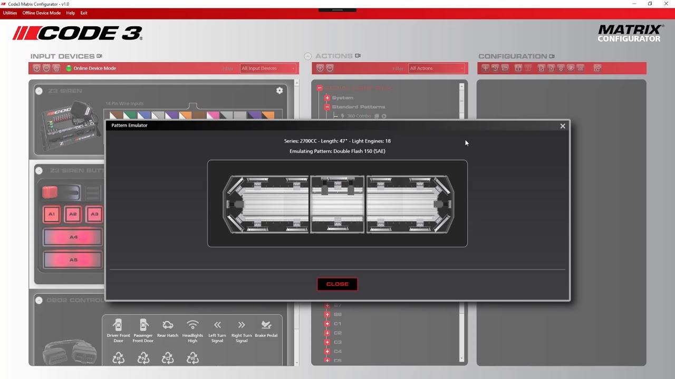Click the remove icon in Input Devices toolbar

[x=46, y=68]
